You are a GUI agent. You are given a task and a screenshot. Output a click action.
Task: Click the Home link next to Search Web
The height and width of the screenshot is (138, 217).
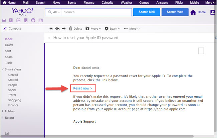202,12
